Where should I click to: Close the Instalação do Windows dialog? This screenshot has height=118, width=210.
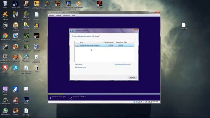click(136, 29)
